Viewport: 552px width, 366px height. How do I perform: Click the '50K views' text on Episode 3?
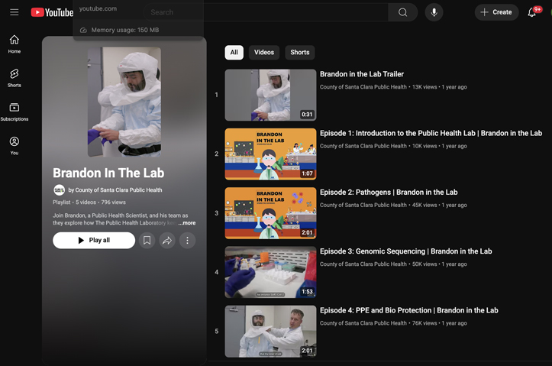click(x=424, y=264)
